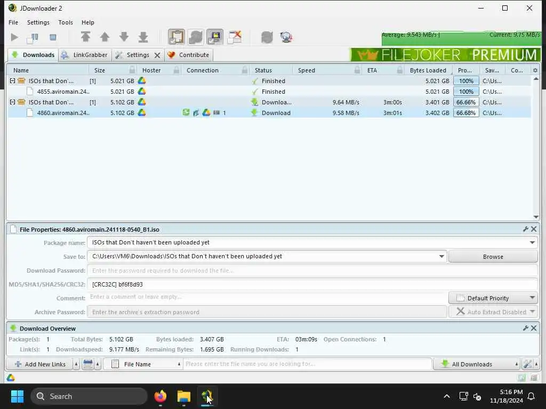Open the Package name dropdown
546x409 pixels.
point(532,242)
